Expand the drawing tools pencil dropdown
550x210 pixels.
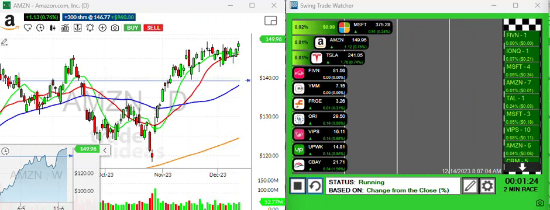5,43
